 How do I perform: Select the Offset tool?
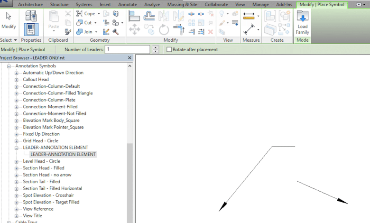149,16
